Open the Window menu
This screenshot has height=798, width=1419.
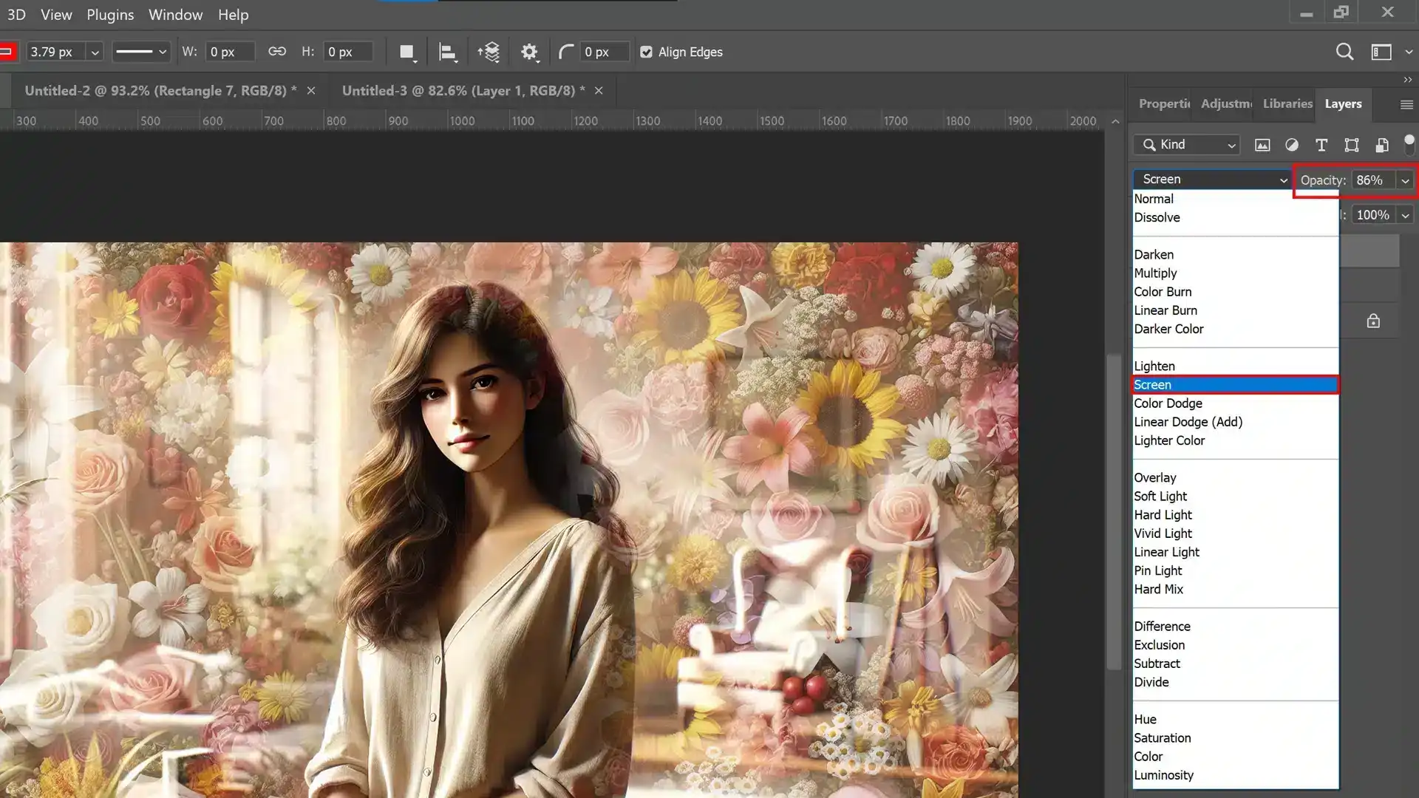(x=175, y=15)
